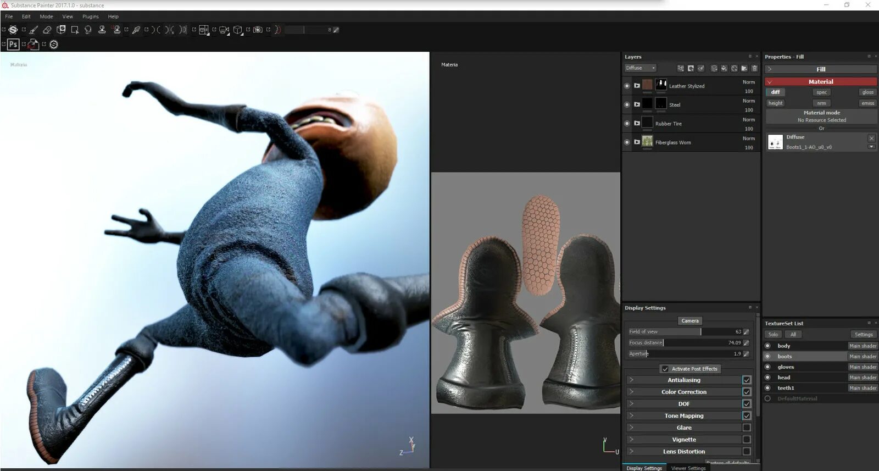The image size is (879, 471).
Task: Select the Projection tool in toolbar
Action: tap(61, 30)
